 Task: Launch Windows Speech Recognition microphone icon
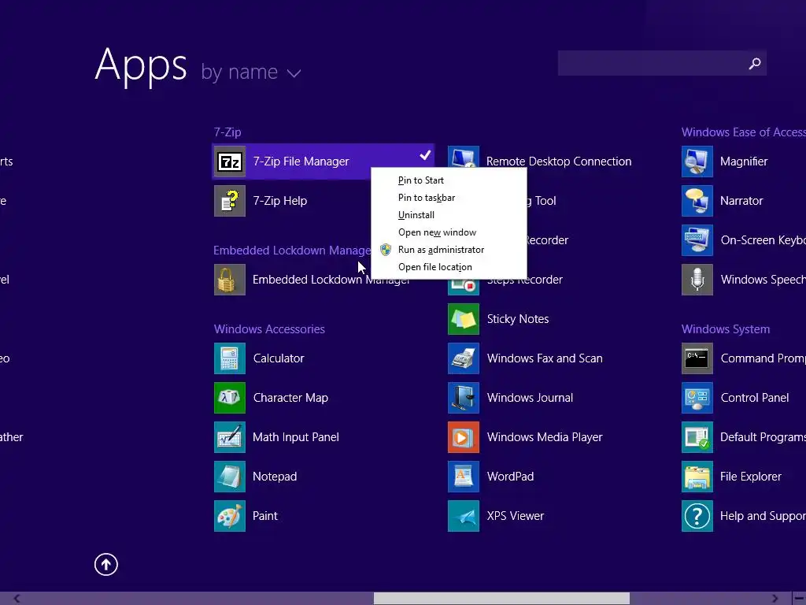pyautogui.click(x=697, y=280)
